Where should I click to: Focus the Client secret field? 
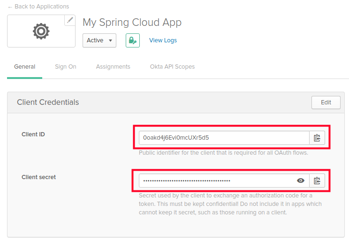point(216,181)
